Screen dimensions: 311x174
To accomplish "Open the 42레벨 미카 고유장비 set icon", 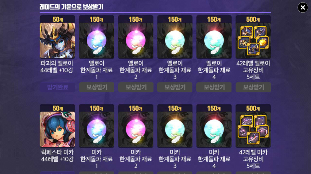I will pos(253,129).
